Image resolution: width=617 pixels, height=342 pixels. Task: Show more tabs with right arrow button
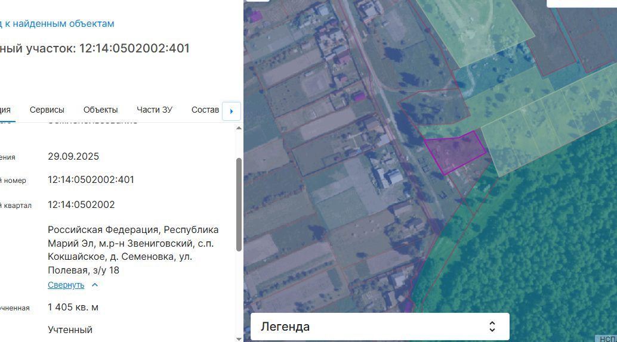(232, 111)
